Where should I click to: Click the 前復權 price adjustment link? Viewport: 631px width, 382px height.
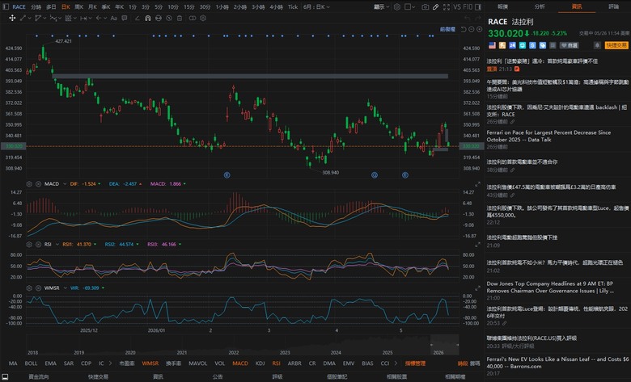click(447, 29)
